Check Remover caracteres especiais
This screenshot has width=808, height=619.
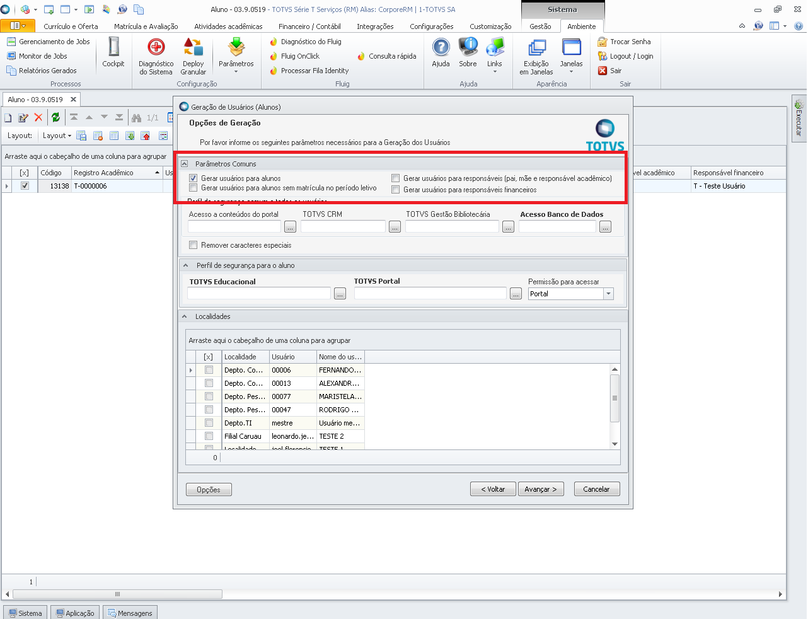point(193,245)
